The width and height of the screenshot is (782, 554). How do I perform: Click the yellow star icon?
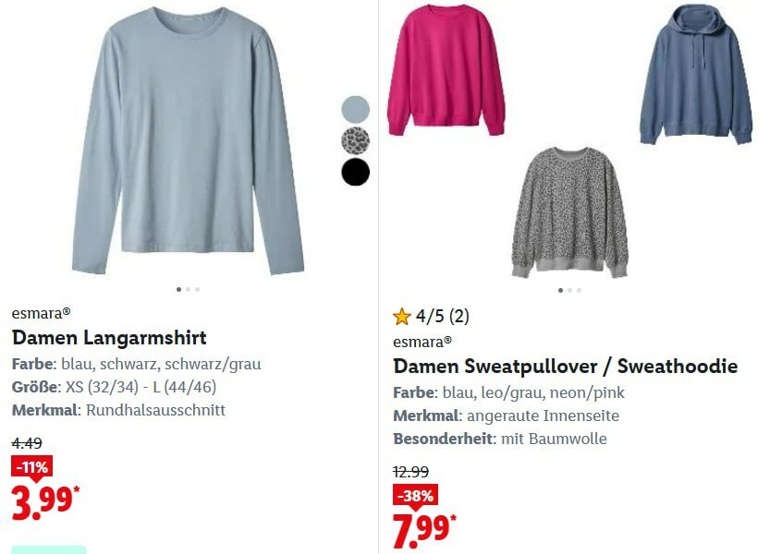point(401,317)
